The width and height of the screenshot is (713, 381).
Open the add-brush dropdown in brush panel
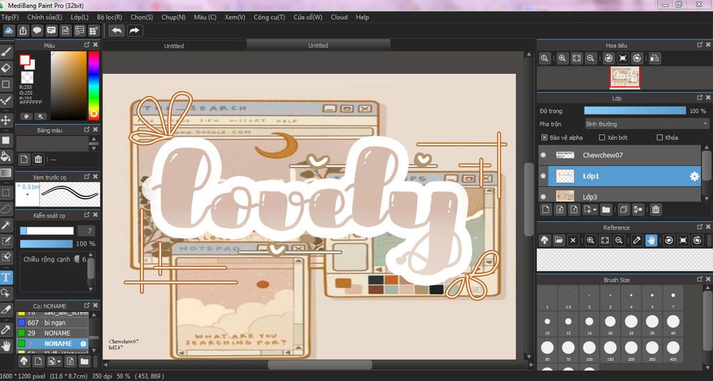58,362
